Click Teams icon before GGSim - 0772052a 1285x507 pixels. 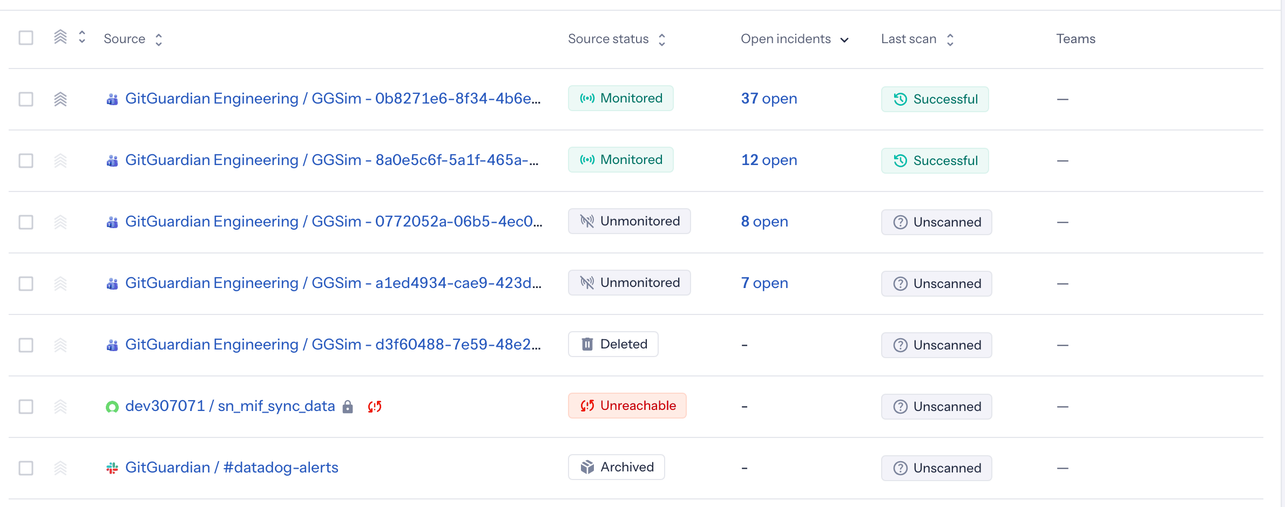click(x=112, y=222)
